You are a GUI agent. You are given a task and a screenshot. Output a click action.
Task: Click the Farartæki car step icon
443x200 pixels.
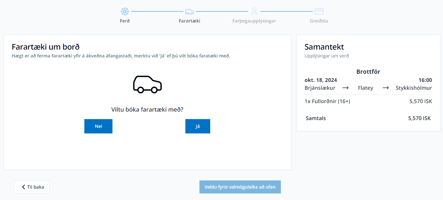[189, 11]
